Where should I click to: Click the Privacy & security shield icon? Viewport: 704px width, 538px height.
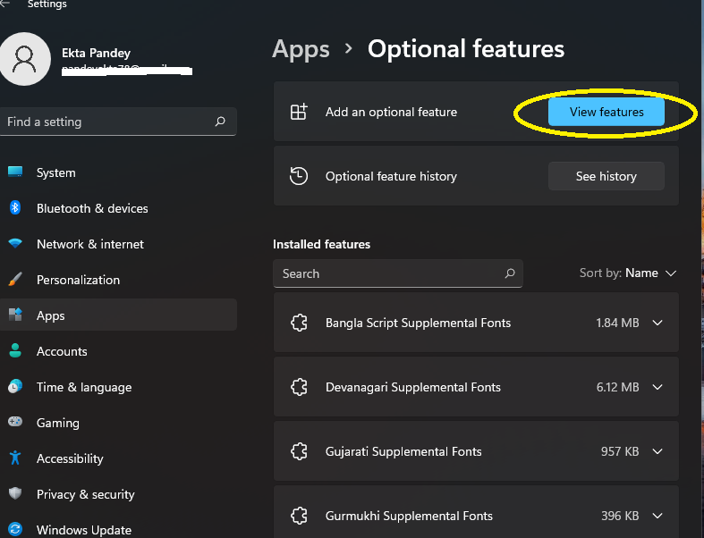click(15, 494)
